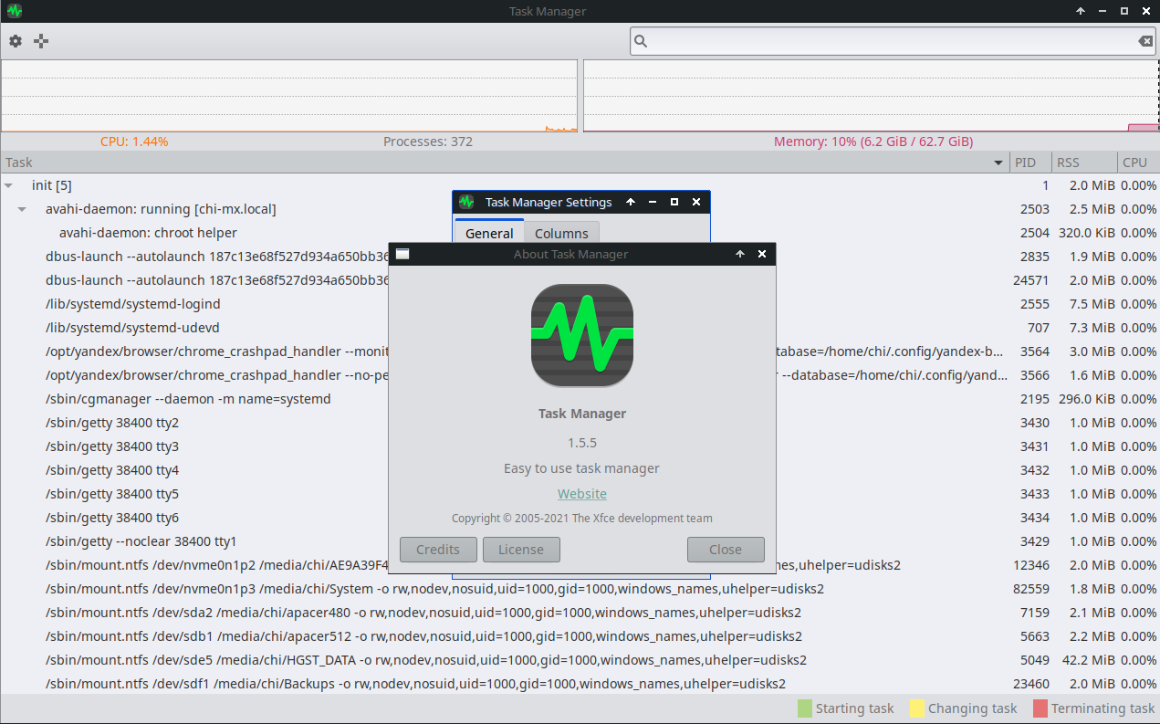Select the avahi-daemon: chroot helper row

pos(580,233)
